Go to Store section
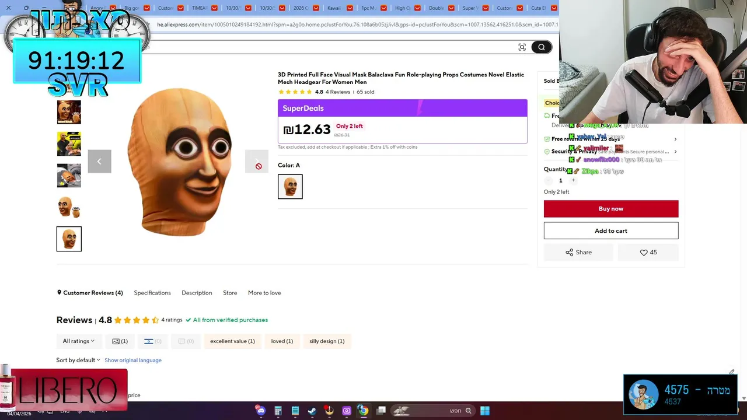The height and width of the screenshot is (420, 747). [x=230, y=293]
